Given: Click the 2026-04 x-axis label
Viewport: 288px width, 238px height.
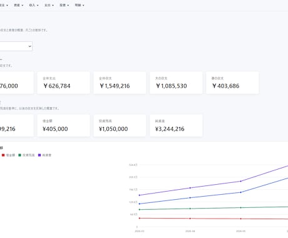Looking at the screenshot, I should click(x=190, y=231).
